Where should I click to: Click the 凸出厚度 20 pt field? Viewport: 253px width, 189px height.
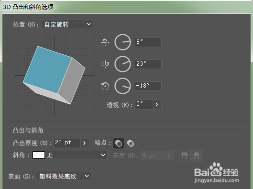click(67, 143)
